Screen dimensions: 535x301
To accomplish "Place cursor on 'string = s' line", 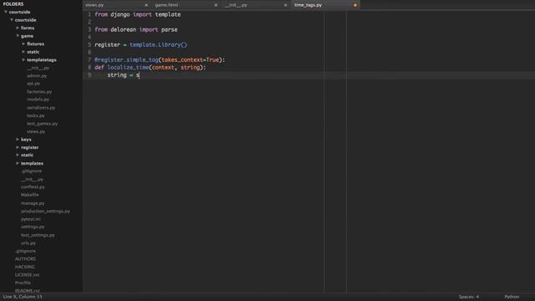I will (x=124, y=75).
